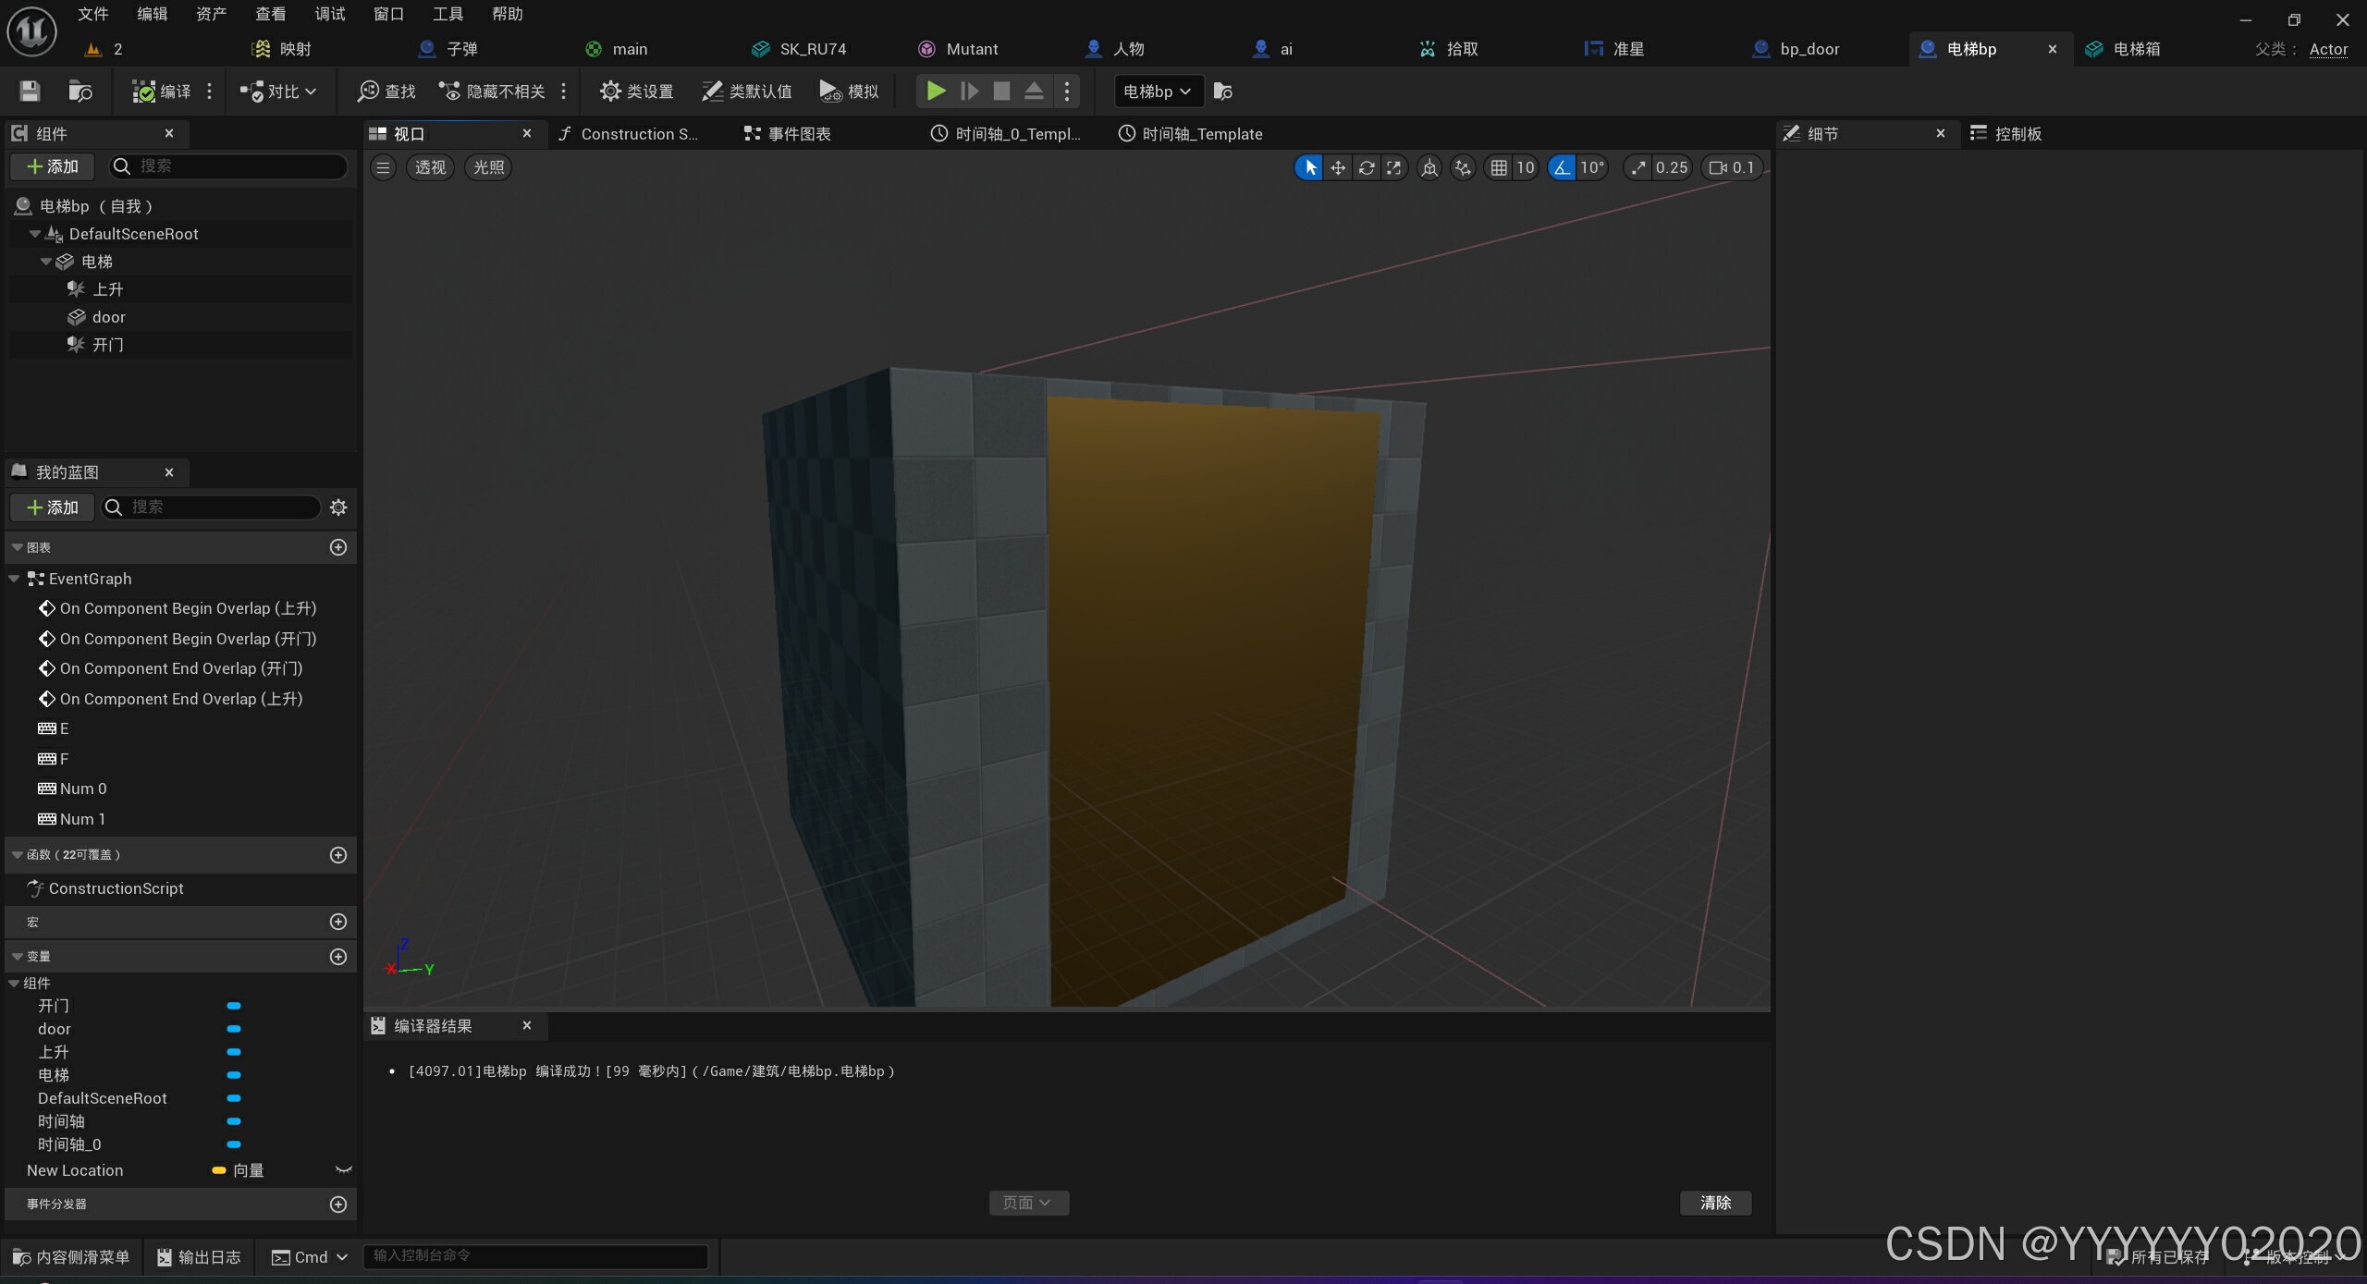Select the scale transform tool icon
2367x1284 pixels.
tap(1393, 167)
